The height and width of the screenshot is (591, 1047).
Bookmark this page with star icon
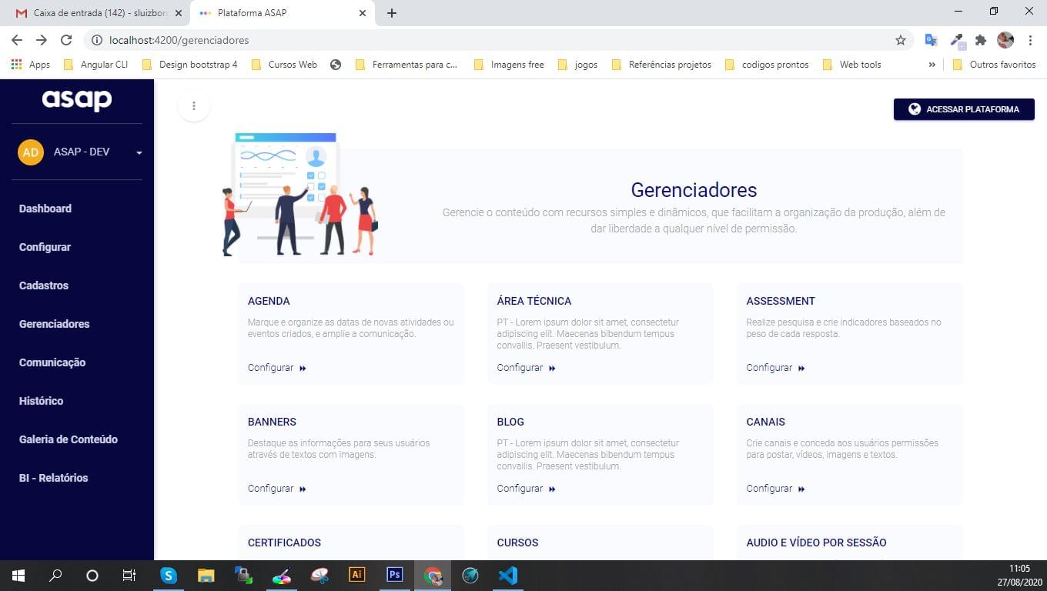pos(900,40)
